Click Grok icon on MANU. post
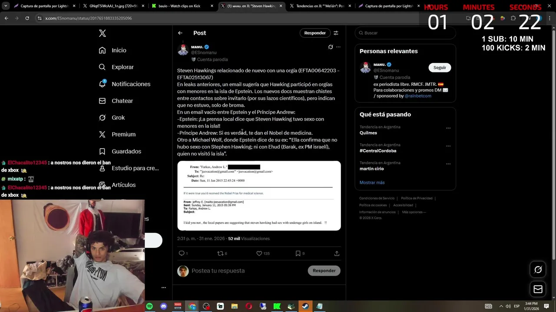 pyautogui.click(x=331, y=47)
